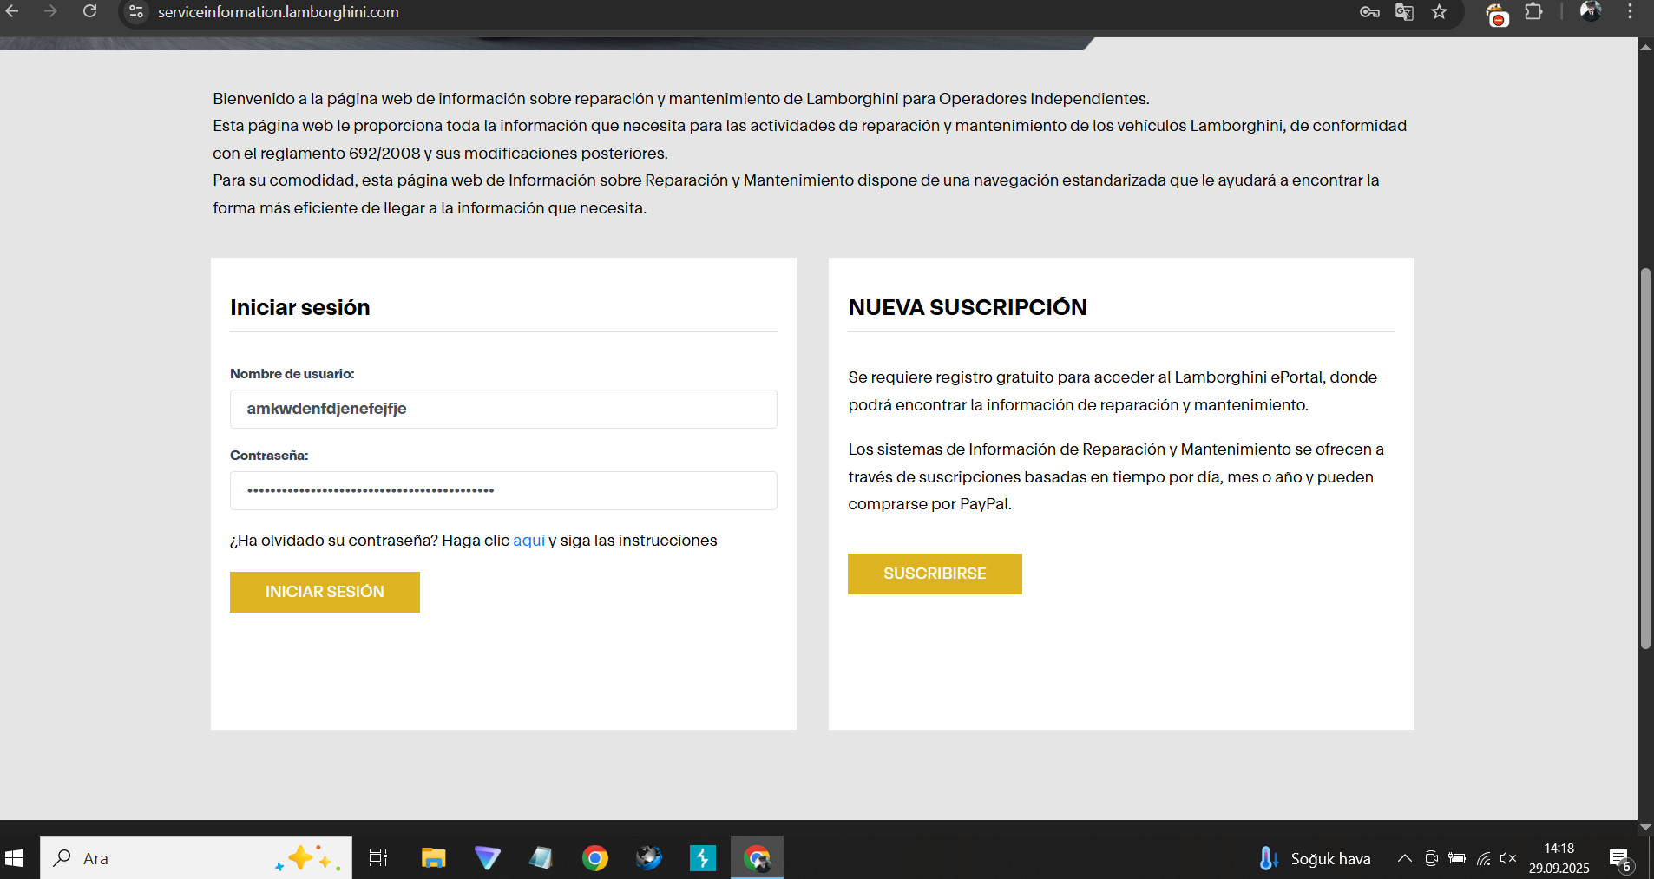Open the Windows Start menu

14,858
